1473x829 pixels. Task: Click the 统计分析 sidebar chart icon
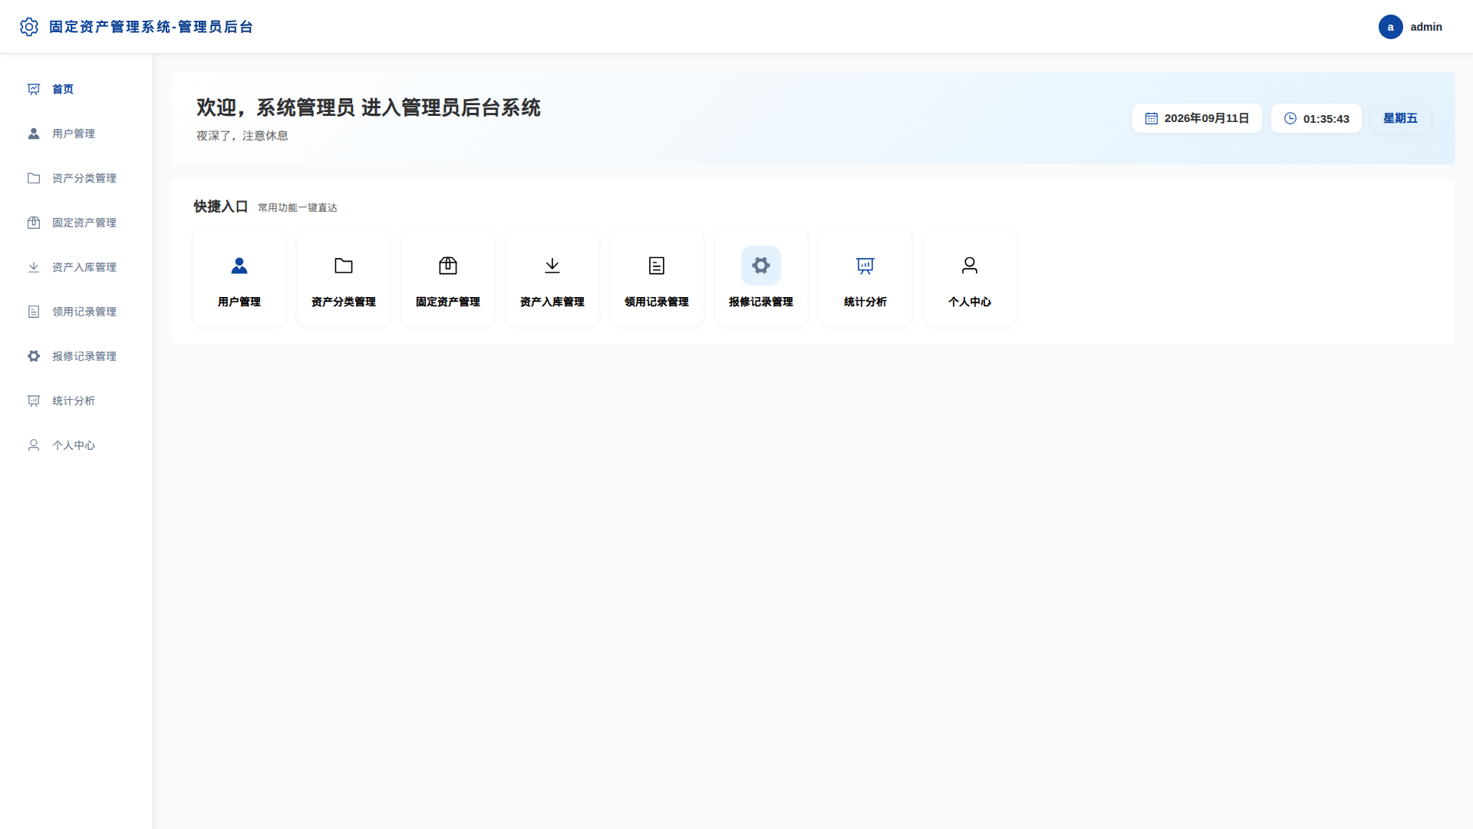[x=34, y=401]
